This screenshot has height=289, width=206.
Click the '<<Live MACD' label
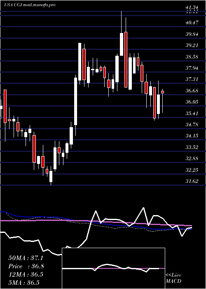click(173, 278)
